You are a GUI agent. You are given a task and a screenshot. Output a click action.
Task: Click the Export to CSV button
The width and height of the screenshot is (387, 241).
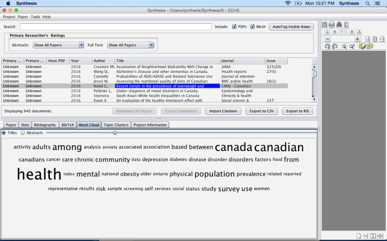pos(261,111)
